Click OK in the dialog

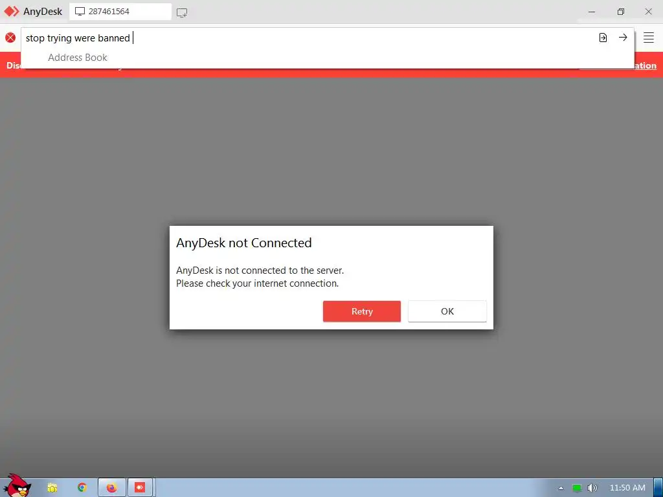click(x=447, y=311)
